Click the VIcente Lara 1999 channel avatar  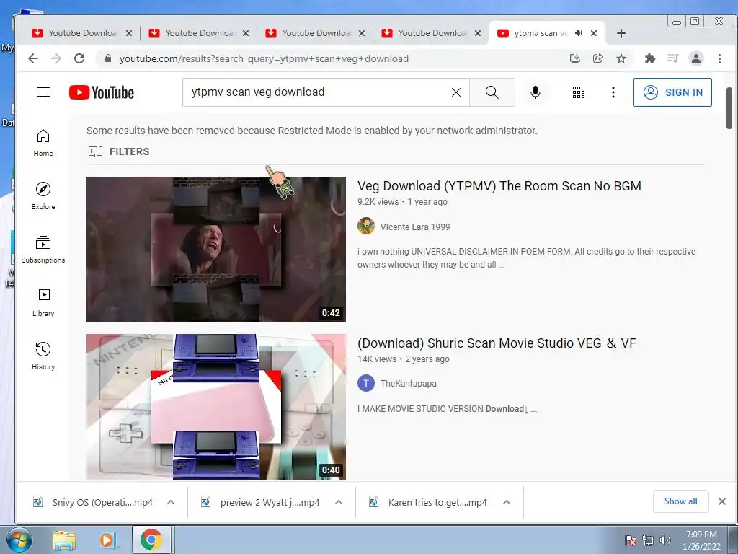(x=365, y=226)
